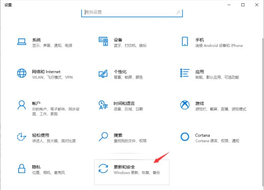Select the 设备 category title
The image size is (264, 190).
coord(118,40)
